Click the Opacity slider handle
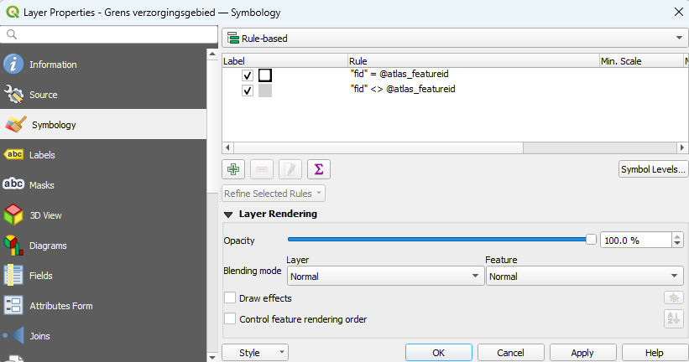The height and width of the screenshot is (362, 689). click(591, 240)
